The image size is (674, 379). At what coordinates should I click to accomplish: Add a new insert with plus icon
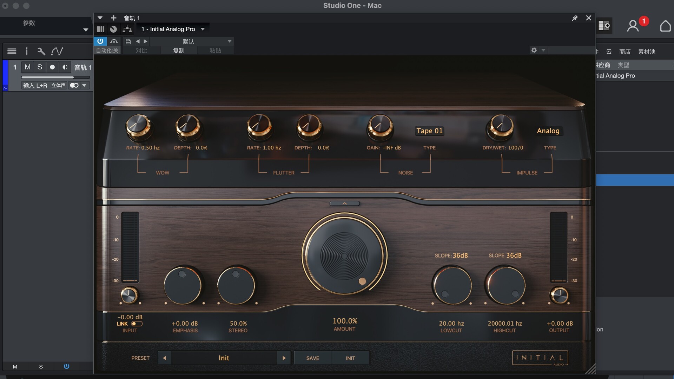(x=113, y=18)
